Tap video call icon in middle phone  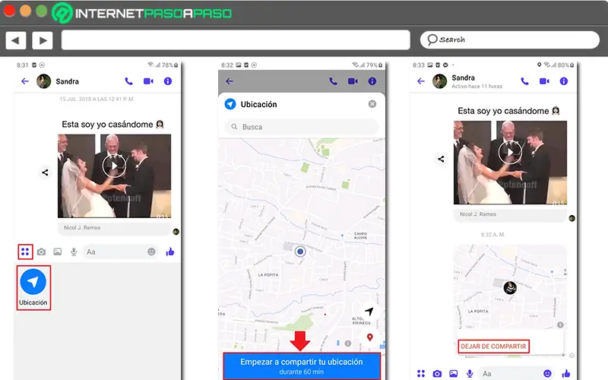point(353,81)
